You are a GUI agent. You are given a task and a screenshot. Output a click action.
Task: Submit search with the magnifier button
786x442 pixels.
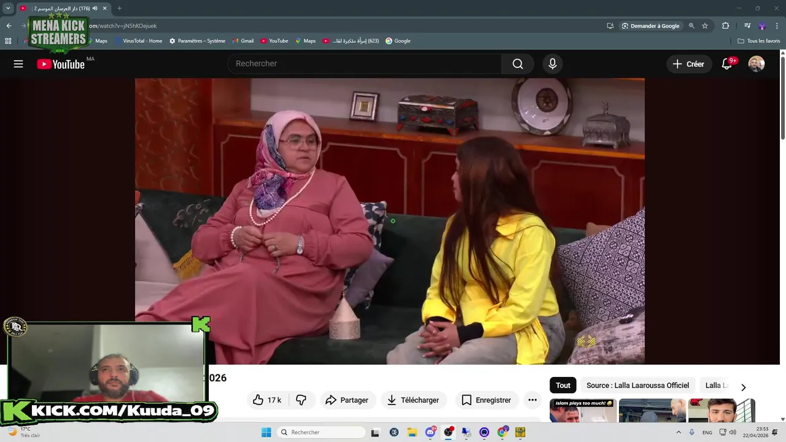(x=518, y=64)
